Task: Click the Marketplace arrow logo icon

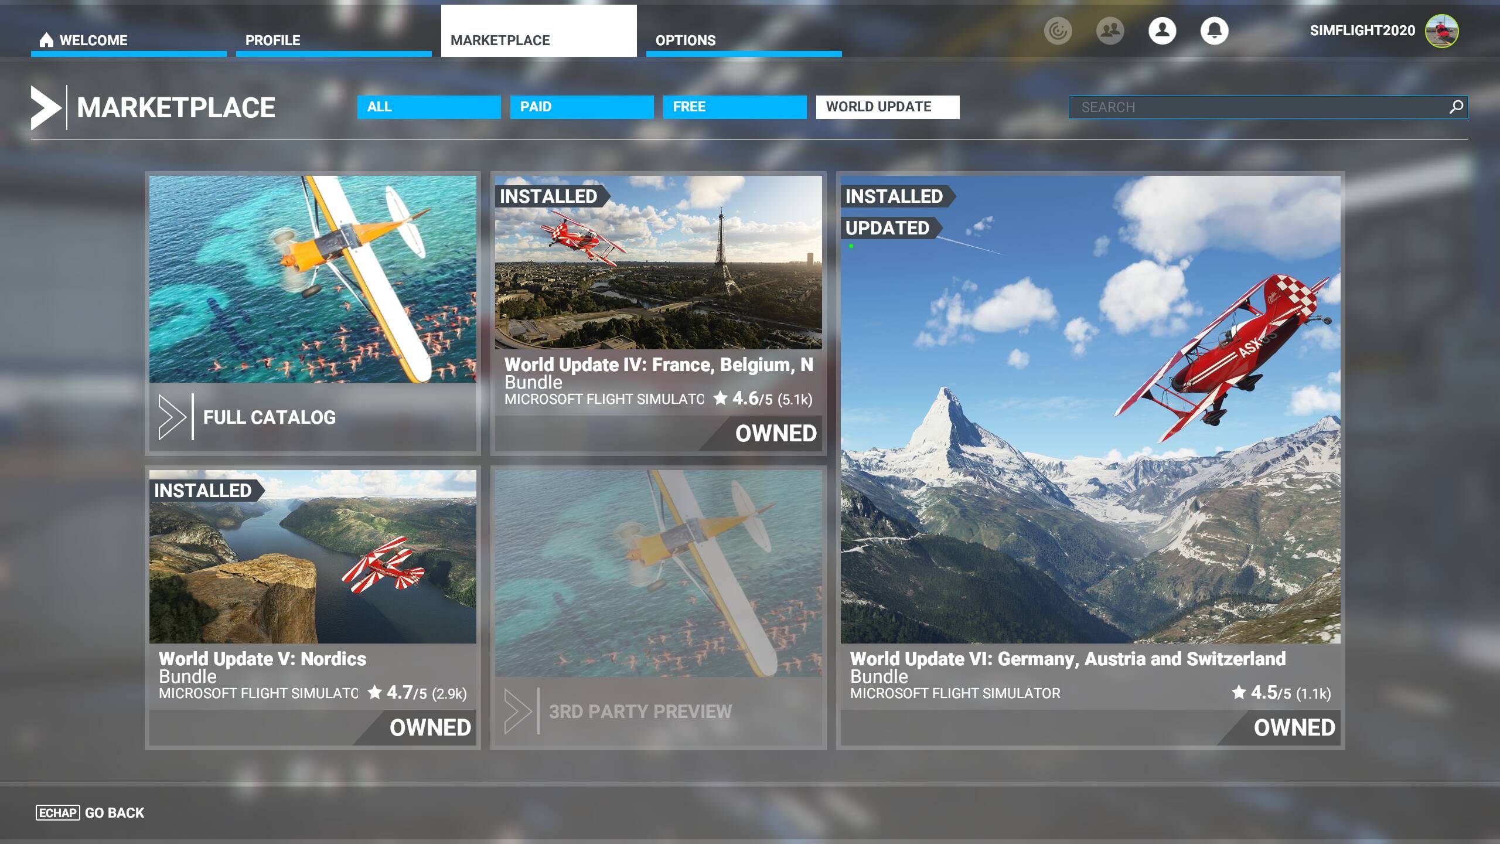Action: (46, 107)
